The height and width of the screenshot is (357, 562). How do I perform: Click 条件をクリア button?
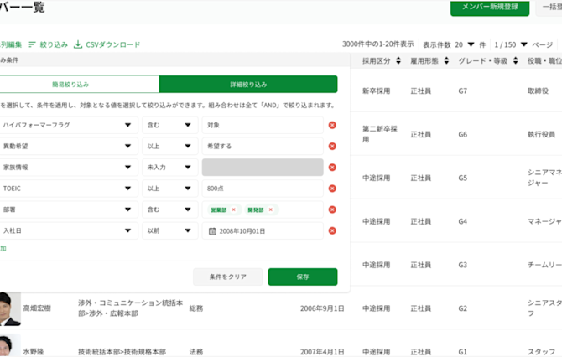coord(227,277)
